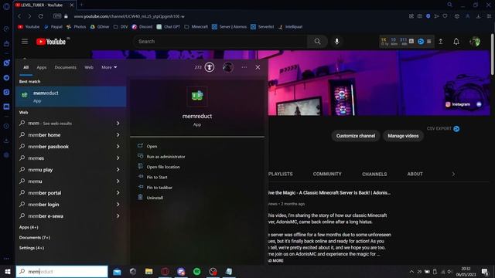Screen dimensions: 495x278
Task: Open the browser downloads icon
Action: coord(479,16)
